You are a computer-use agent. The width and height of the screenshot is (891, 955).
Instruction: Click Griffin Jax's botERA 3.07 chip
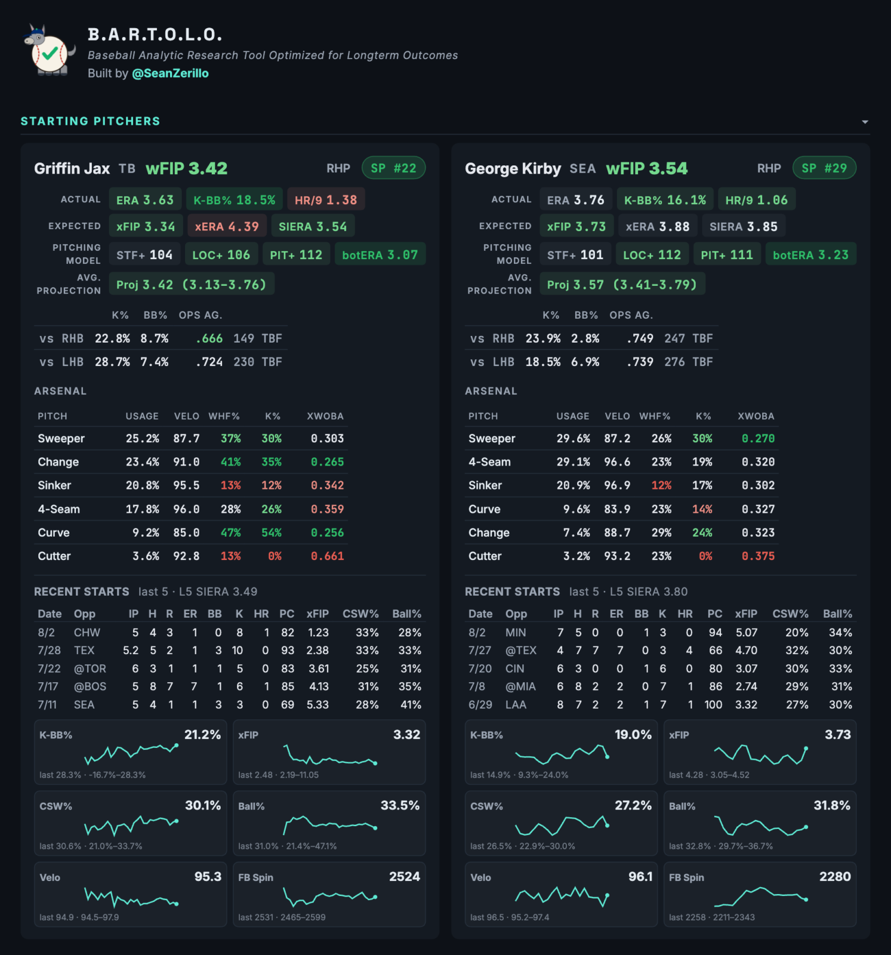coord(380,255)
